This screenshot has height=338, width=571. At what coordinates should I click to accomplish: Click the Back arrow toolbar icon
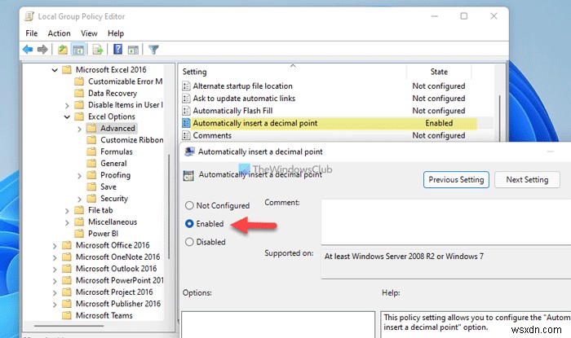(28, 50)
